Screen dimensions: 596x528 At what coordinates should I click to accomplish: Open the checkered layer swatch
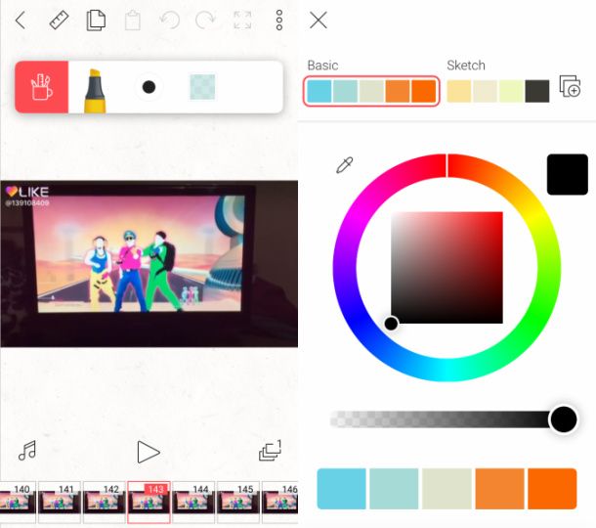tap(202, 87)
